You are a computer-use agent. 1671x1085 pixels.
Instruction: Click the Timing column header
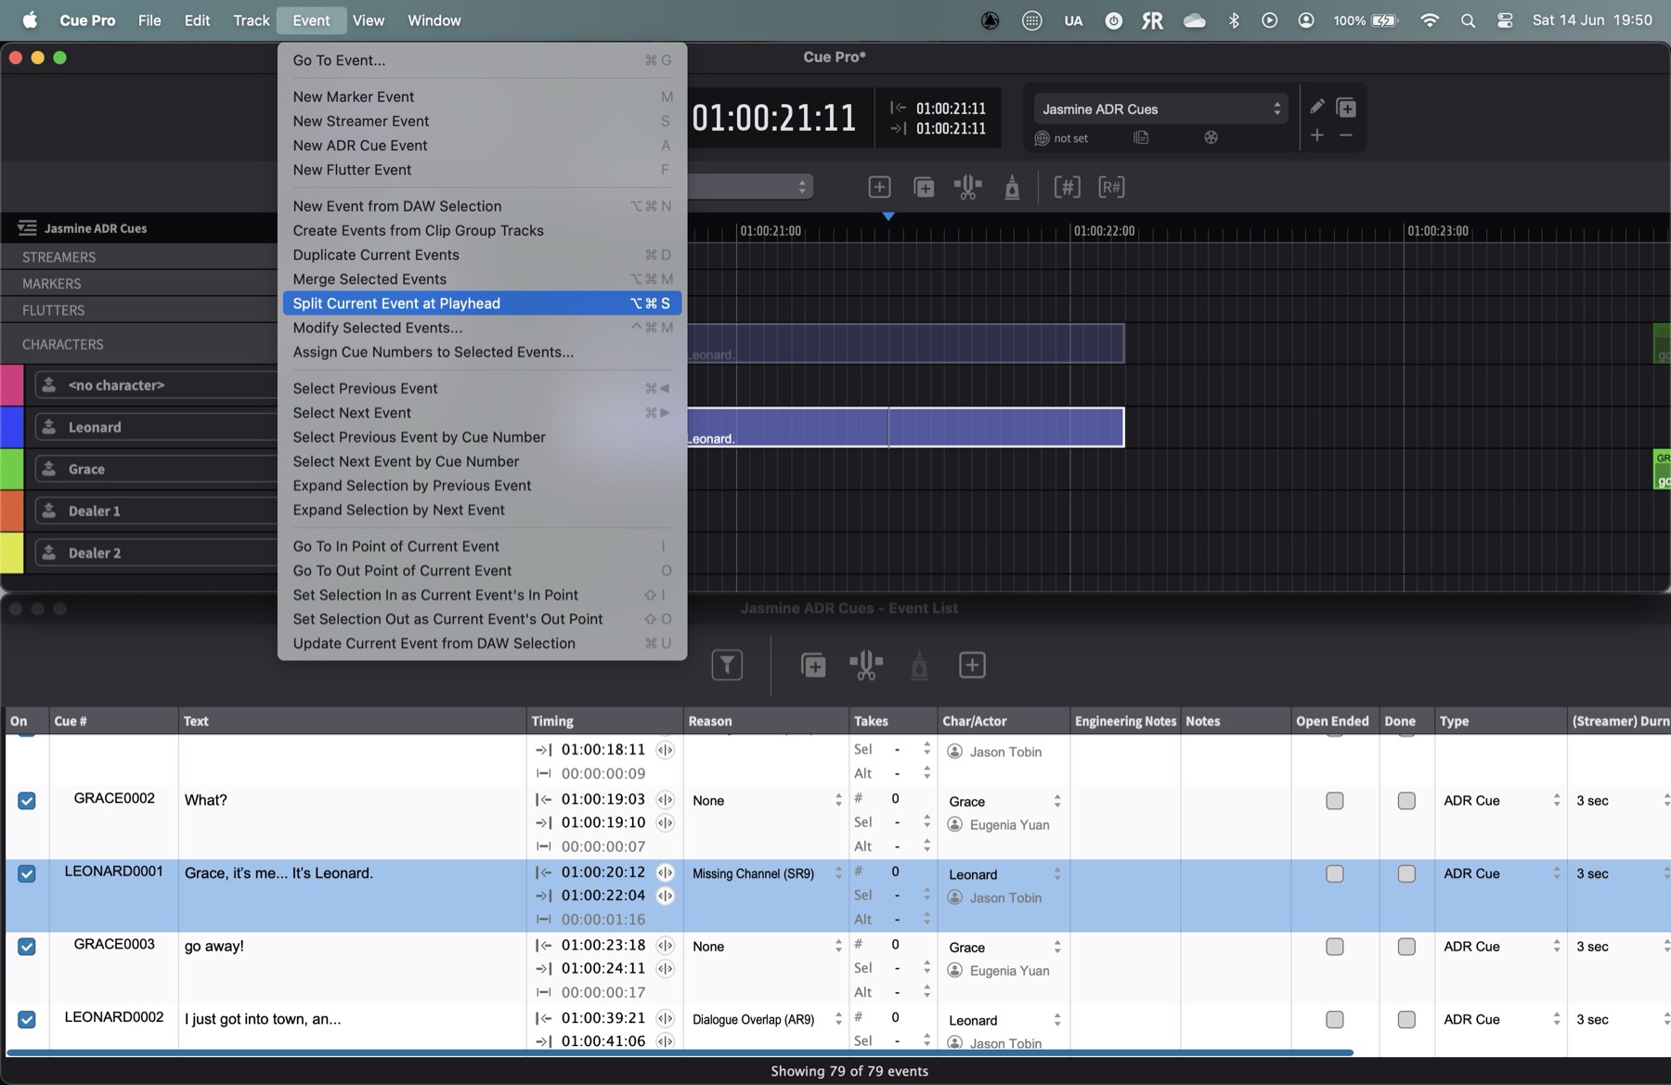tap(604, 721)
